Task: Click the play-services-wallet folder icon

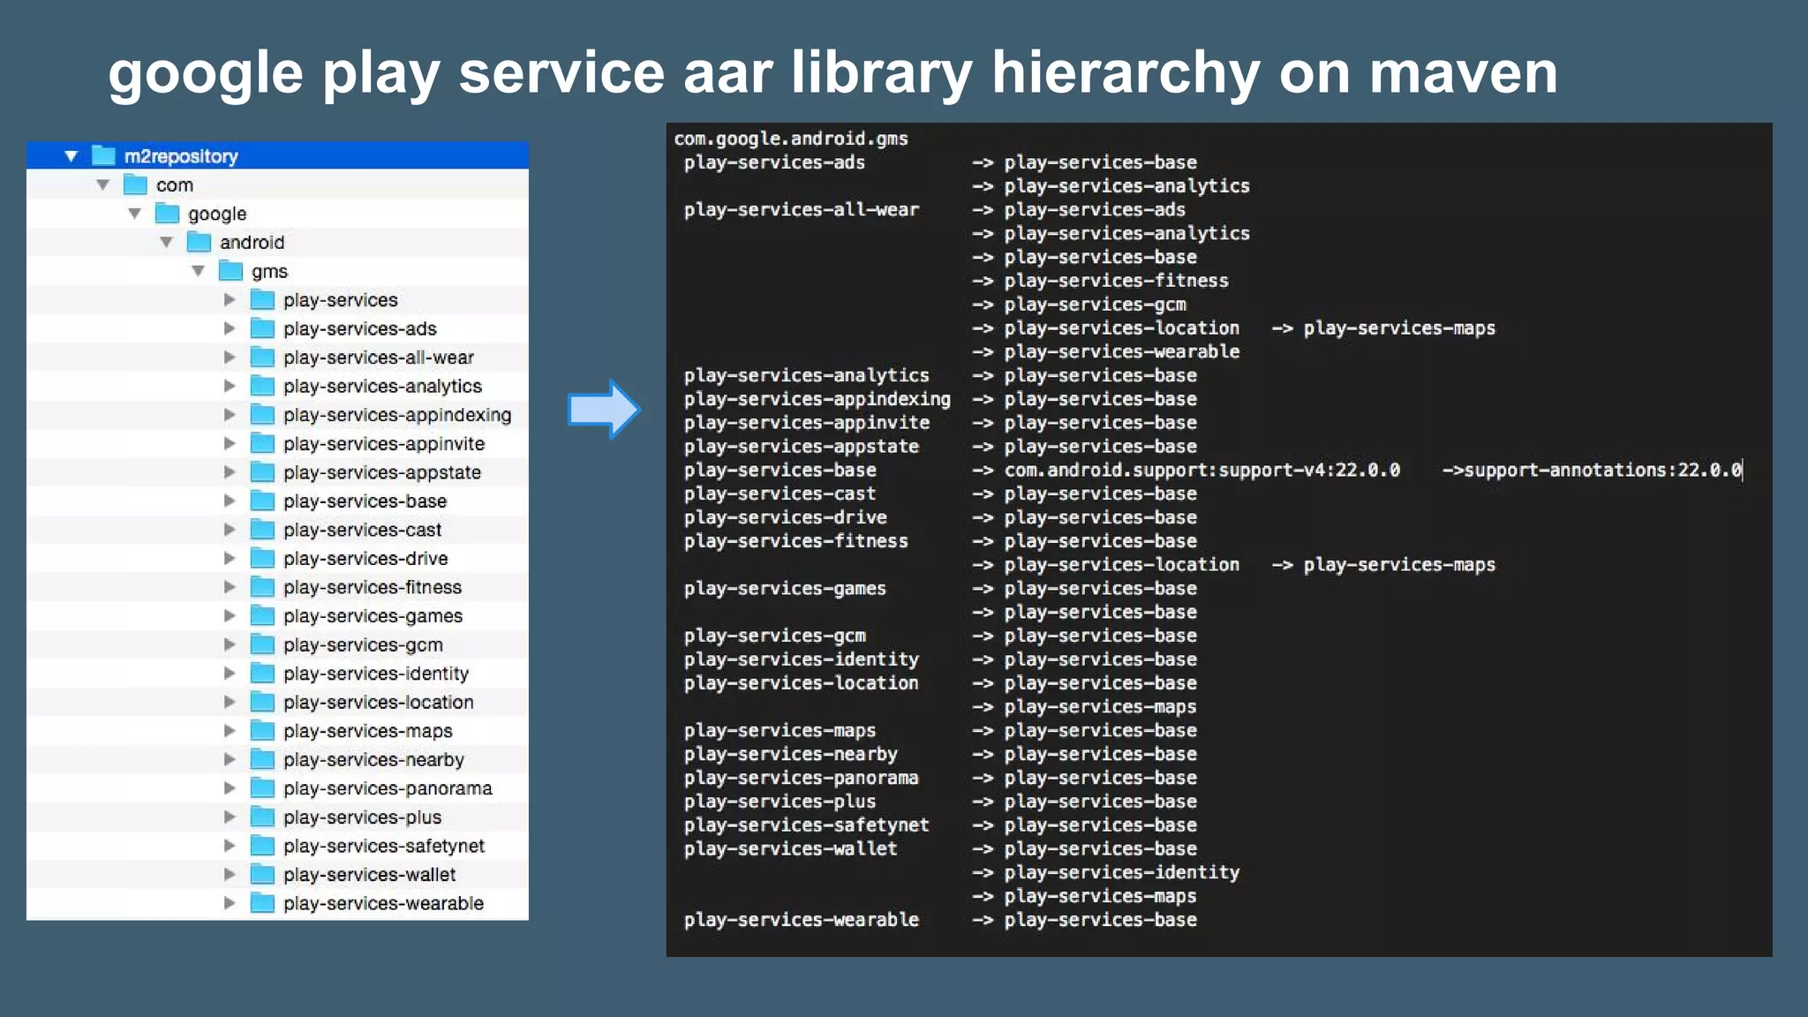Action: point(262,874)
